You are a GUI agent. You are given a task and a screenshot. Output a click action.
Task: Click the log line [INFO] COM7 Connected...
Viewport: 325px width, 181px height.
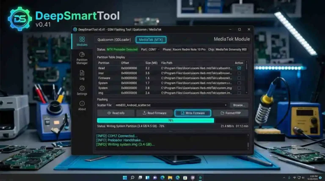click(117, 136)
